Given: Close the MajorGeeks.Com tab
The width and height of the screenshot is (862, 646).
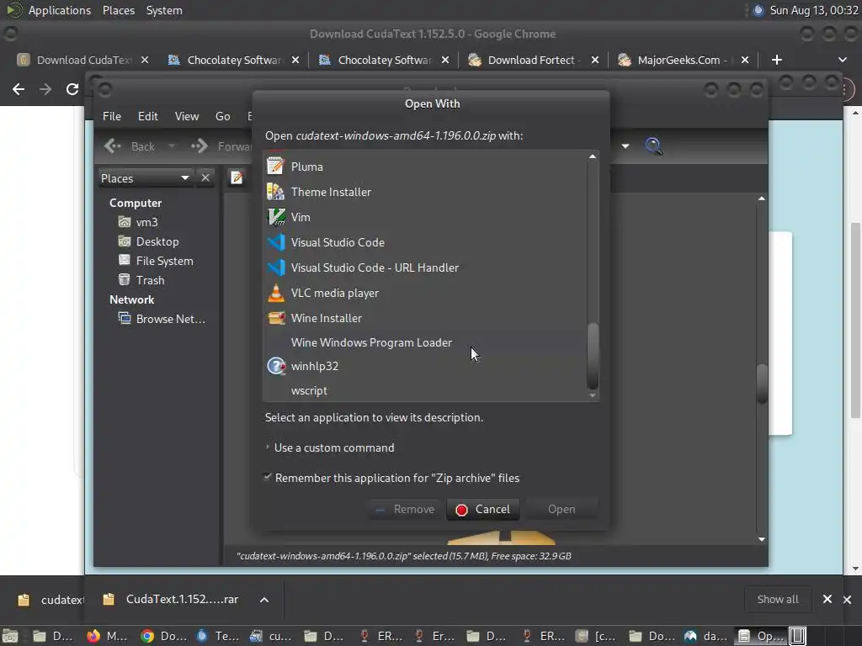Looking at the screenshot, I should click(745, 60).
